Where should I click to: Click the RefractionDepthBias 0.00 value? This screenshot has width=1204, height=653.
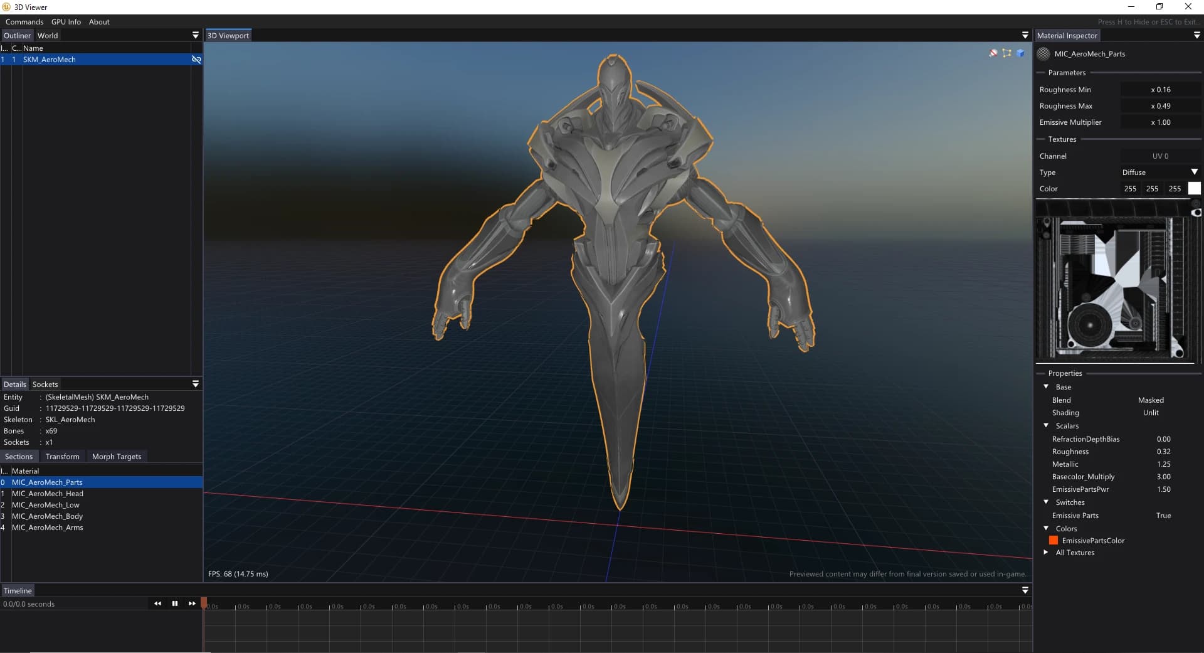[x=1163, y=439]
